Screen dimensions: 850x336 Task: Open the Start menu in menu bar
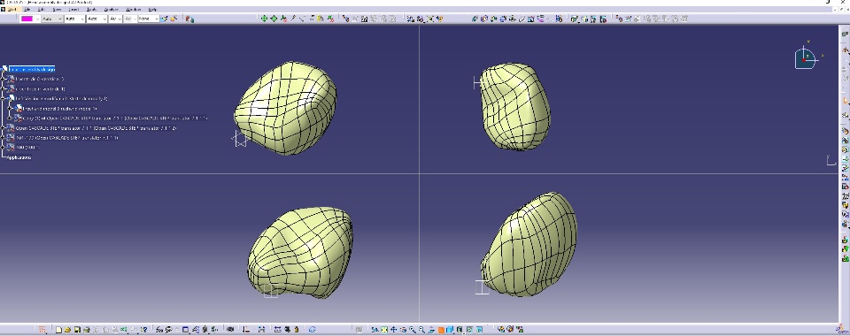click(12, 9)
